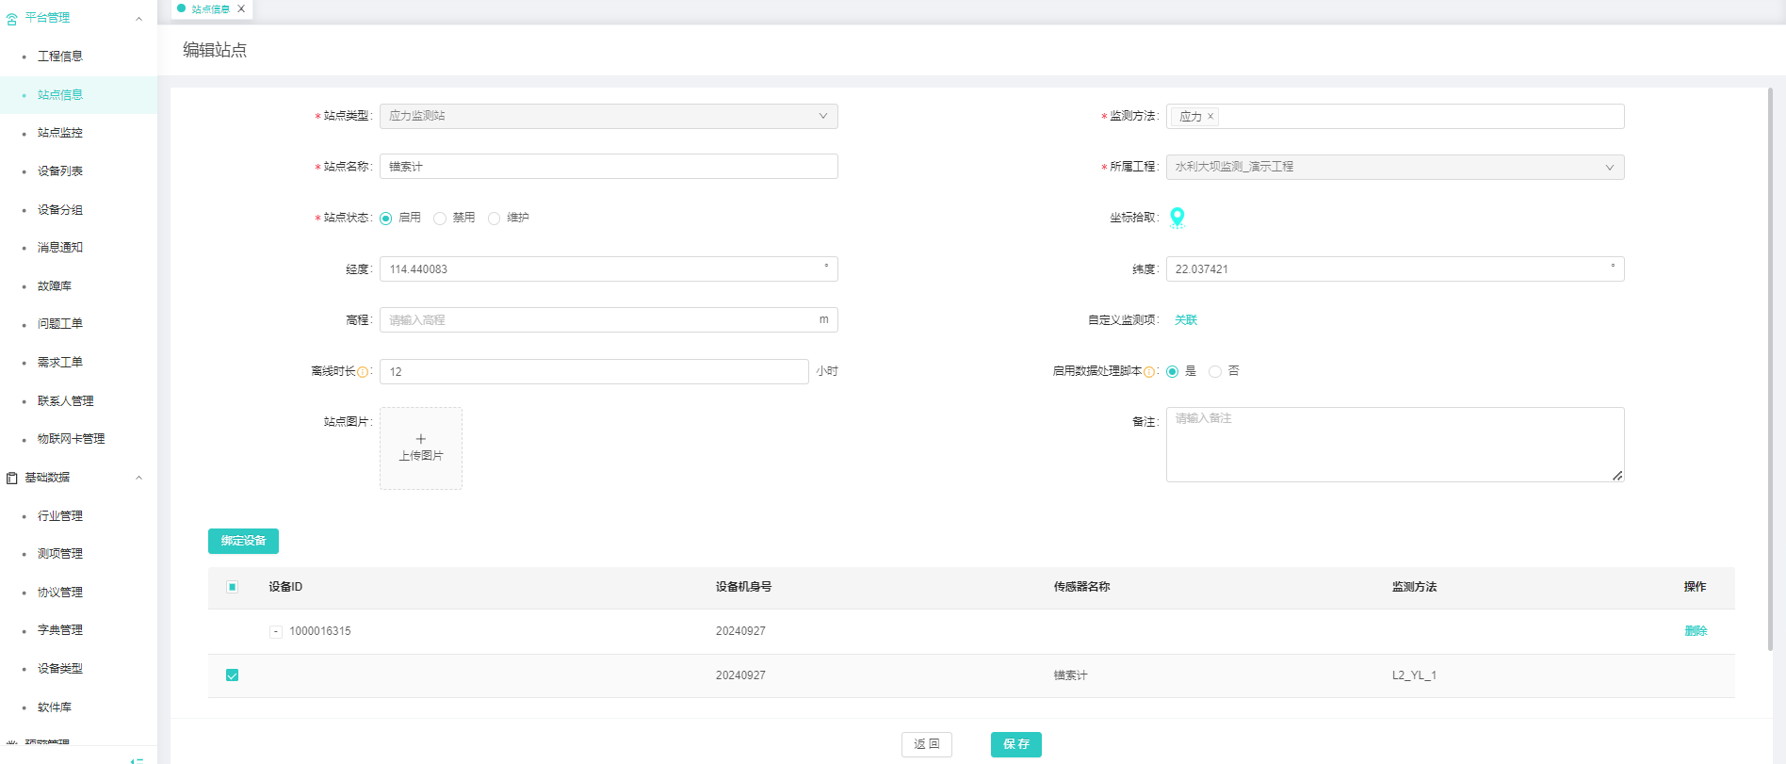Click the 绑定设备 button
The image size is (1786, 764).
point(243,541)
